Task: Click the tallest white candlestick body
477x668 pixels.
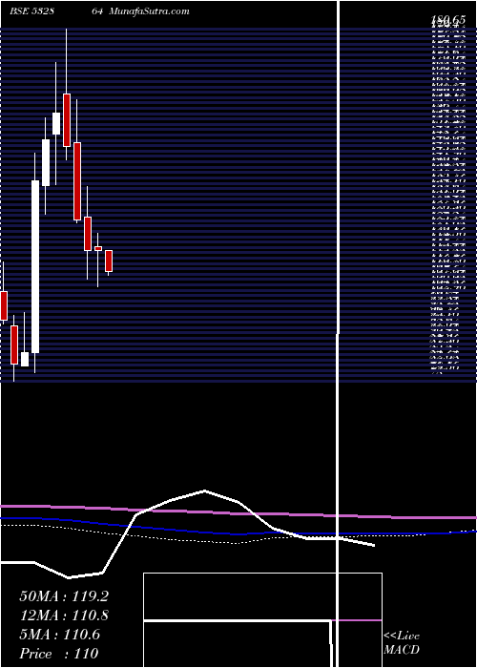Action: click(x=35, y=266)
